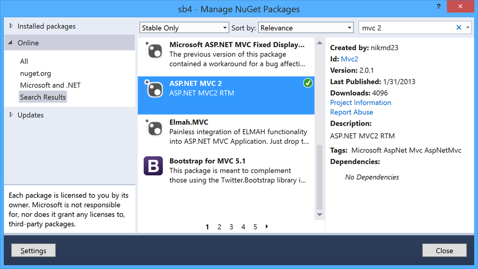Open the Mvc2 Id link

click(349, 59)
